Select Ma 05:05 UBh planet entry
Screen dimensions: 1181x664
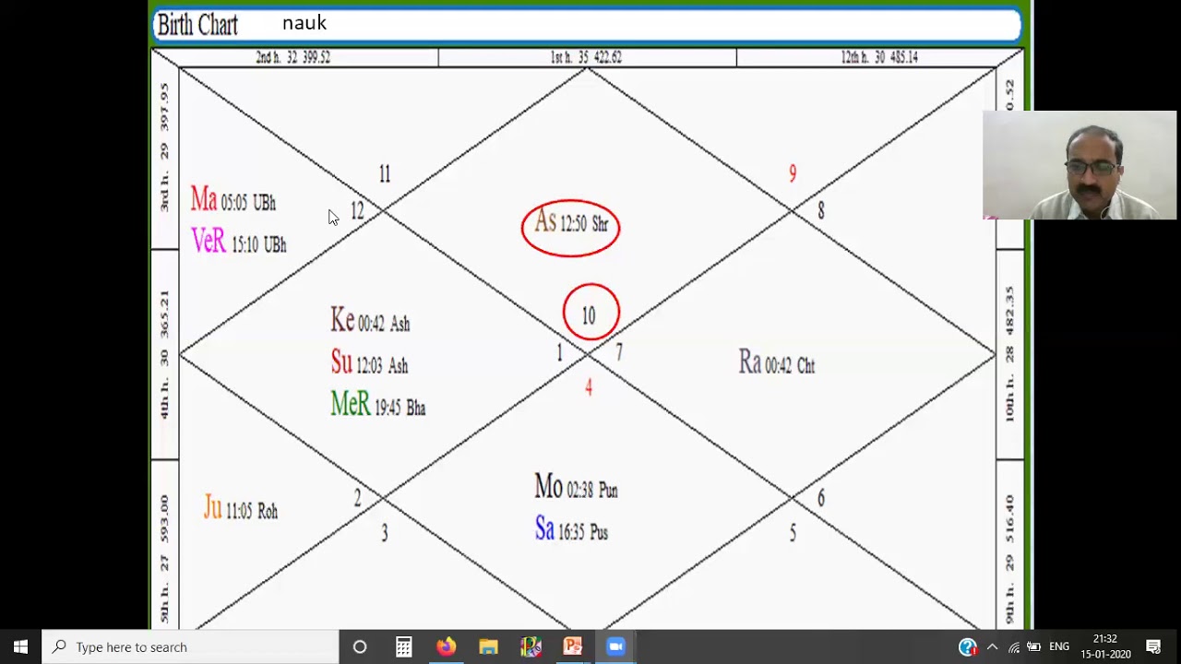233,200
